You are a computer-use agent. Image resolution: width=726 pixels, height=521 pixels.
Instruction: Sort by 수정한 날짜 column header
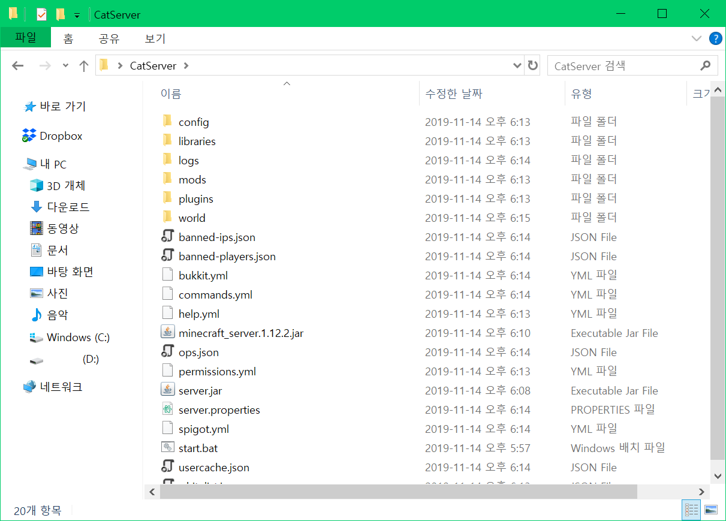click(x=453, y=94)
